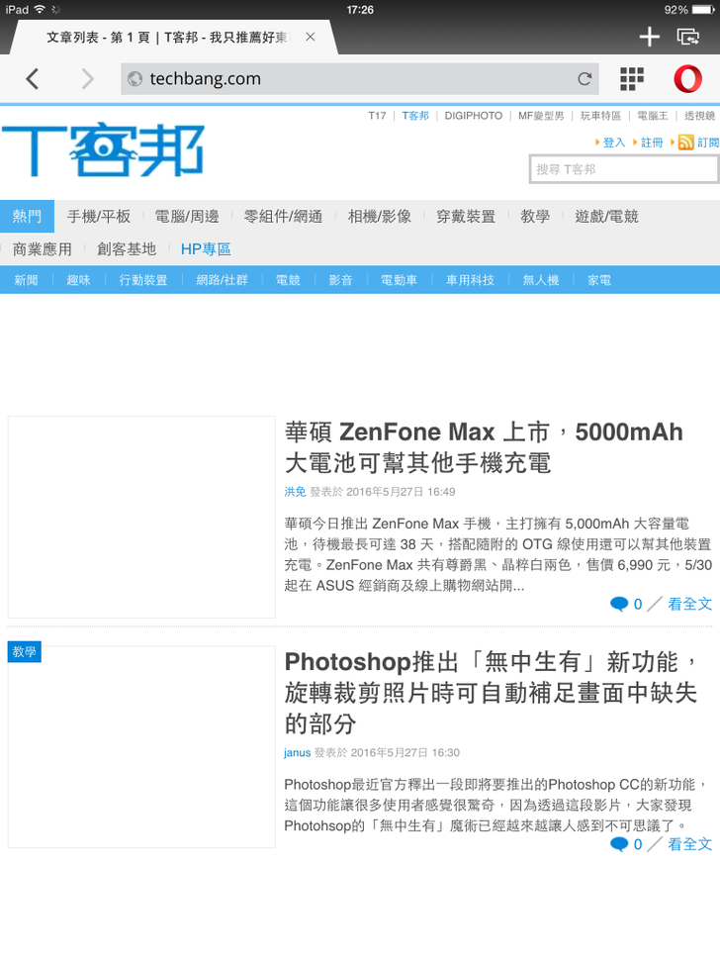Click author name 洪免
Image resolution: width=720 pixels, height=961 pixels.
pyautogui.click(x=295, y=492)
